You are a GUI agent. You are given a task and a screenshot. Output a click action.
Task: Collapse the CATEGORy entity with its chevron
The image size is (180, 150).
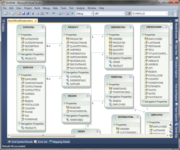[43, 27]
